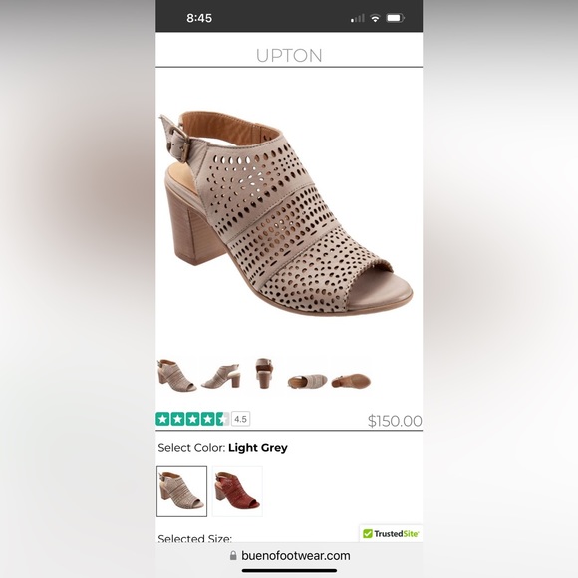Select the Light Grey color swatch
Screen dimensions: 578x578
pyautogui.click(x=181, y=491)
